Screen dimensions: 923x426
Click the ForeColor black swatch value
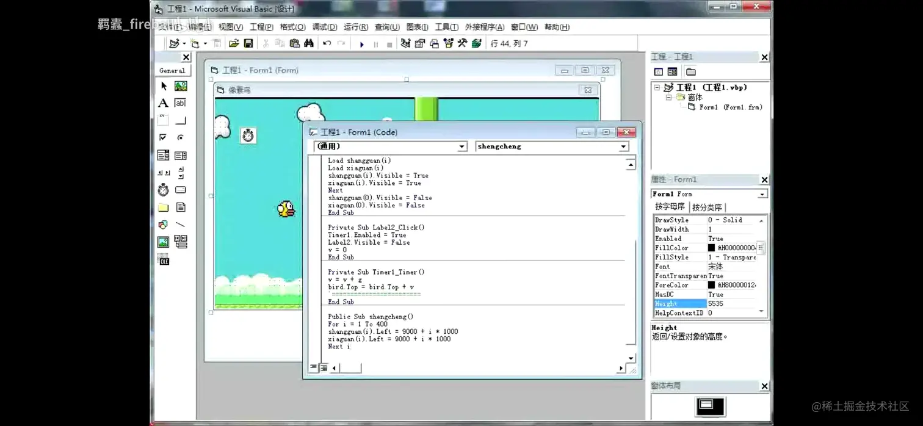click(x=711, y=285)
